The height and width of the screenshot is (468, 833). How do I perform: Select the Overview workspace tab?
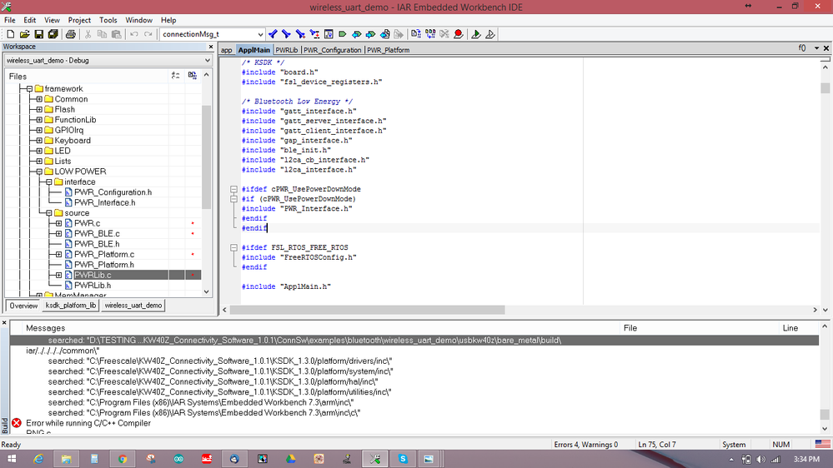coord(23,306)
